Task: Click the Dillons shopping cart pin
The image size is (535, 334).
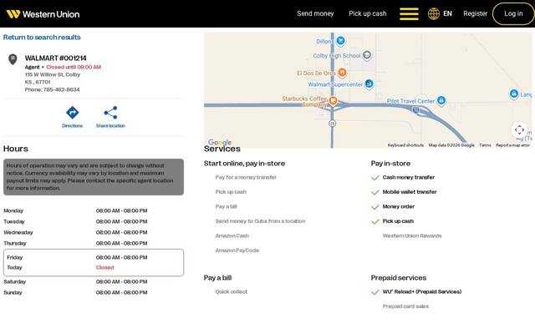Action: pos(340,41)
